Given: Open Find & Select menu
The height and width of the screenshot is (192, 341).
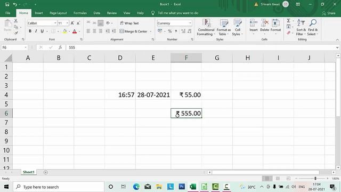Looking at the screenshot, I should pyautogui.click(x=313, y=27).
